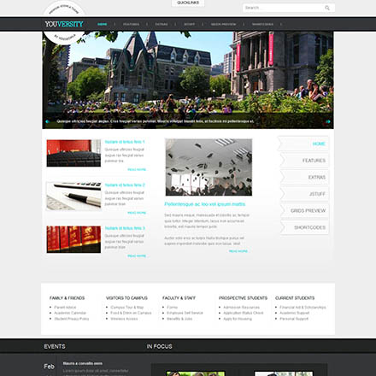Select JStuff in the ribbon side menu

click(304, 194)
